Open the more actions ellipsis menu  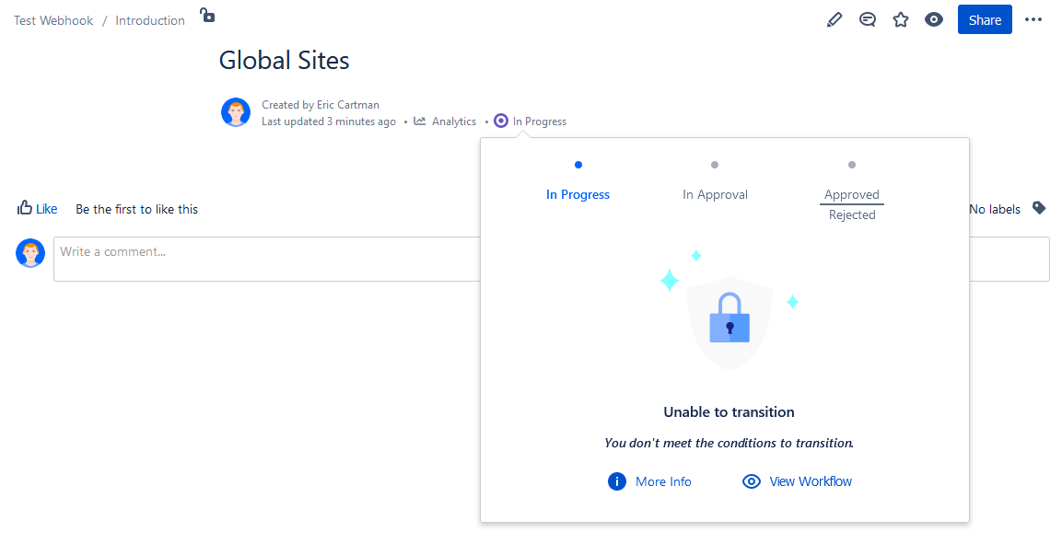point(1033,20)
